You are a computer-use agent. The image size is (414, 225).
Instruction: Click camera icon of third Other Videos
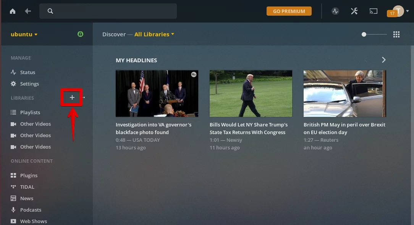(x=13, y=147)
